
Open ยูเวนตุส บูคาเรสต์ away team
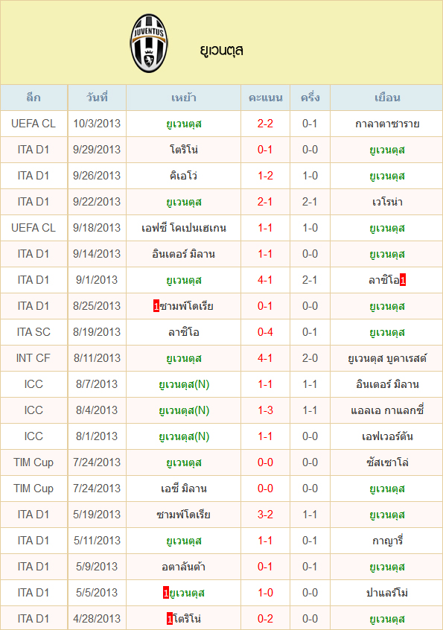(x=387, y=358)
